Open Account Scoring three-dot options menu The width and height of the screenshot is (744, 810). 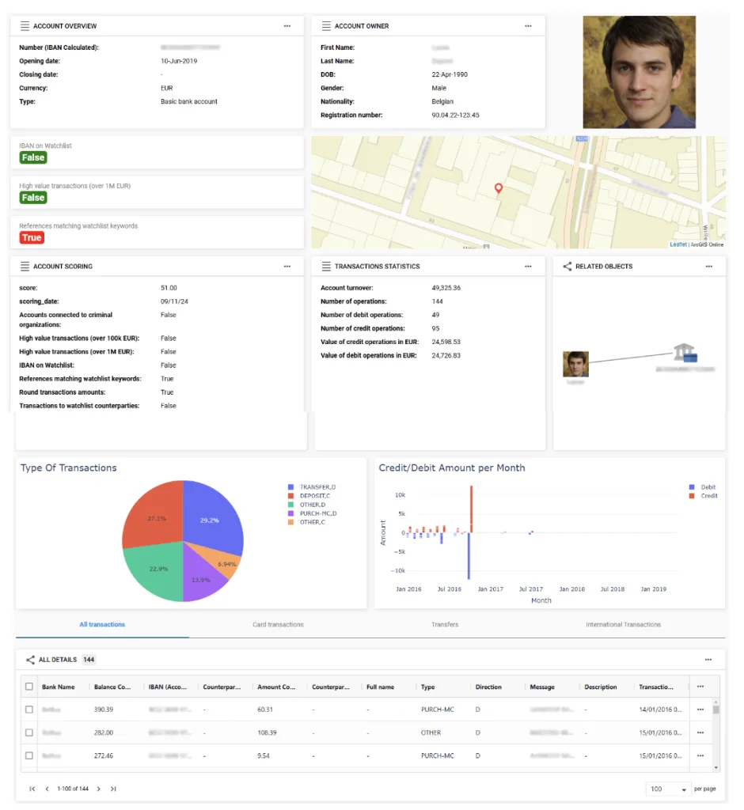click(287, 266)
